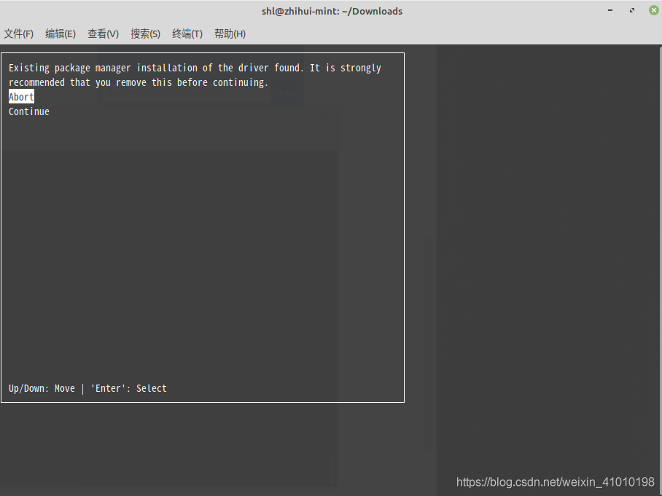Choose the Continue option

[x=28, y=111]
